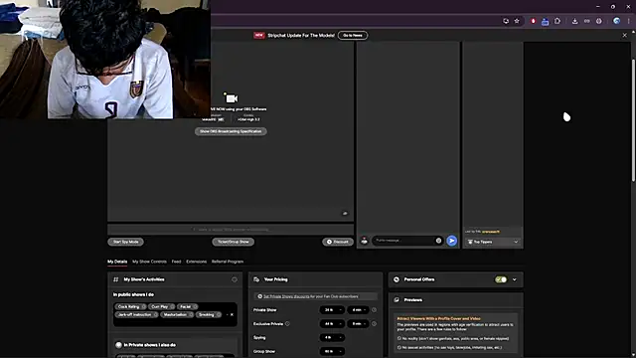Bookmark this page with the star icon
This screenshot has width=636, height=358.
pos(517,21)
